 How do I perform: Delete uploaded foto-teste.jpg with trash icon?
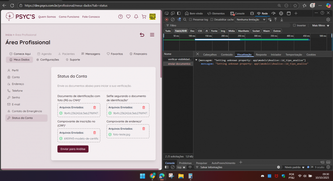coord(143,129)
